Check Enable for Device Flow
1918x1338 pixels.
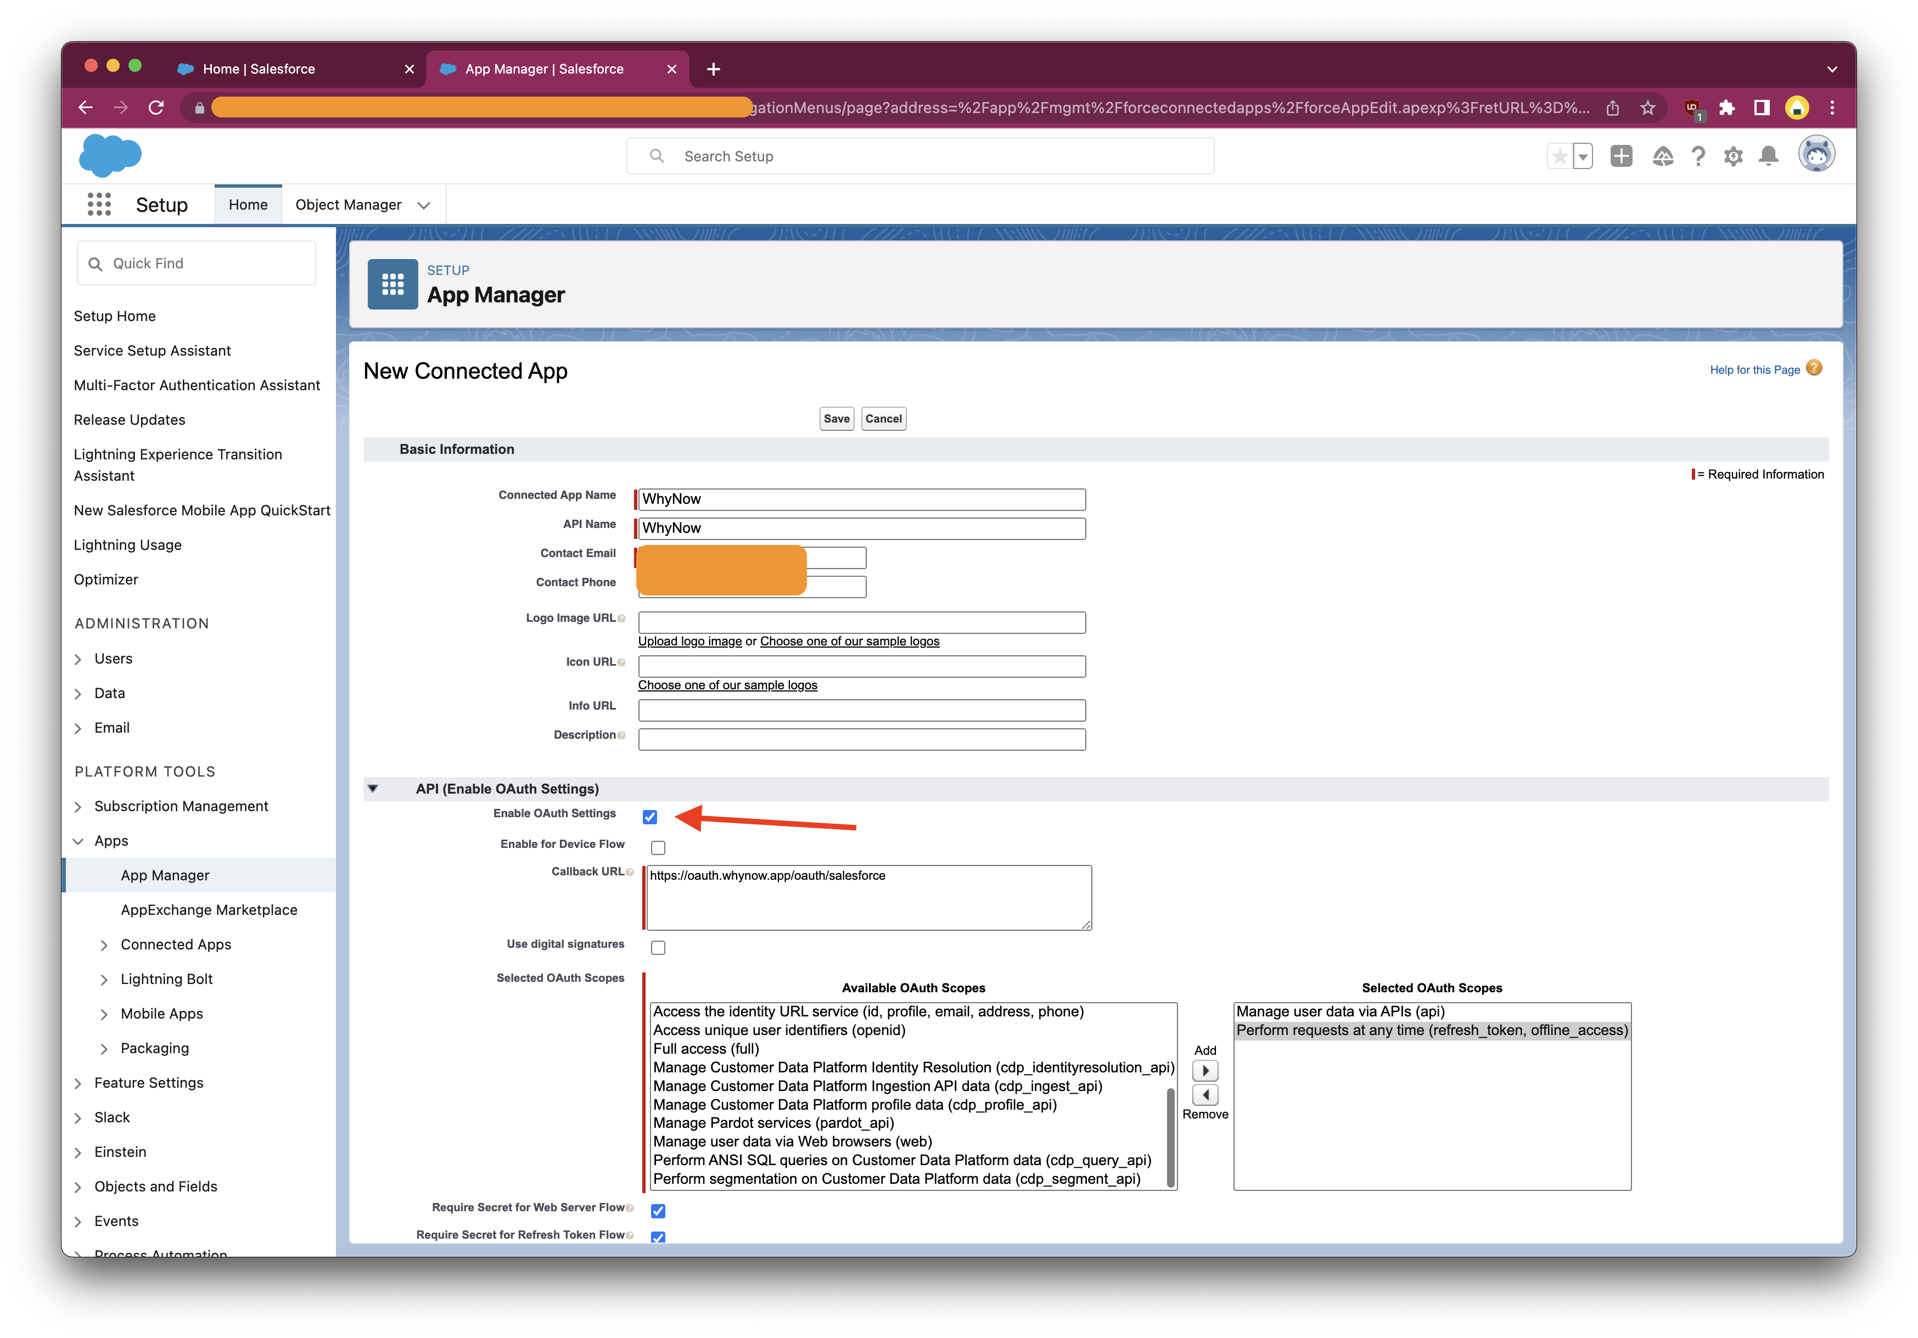658,848
